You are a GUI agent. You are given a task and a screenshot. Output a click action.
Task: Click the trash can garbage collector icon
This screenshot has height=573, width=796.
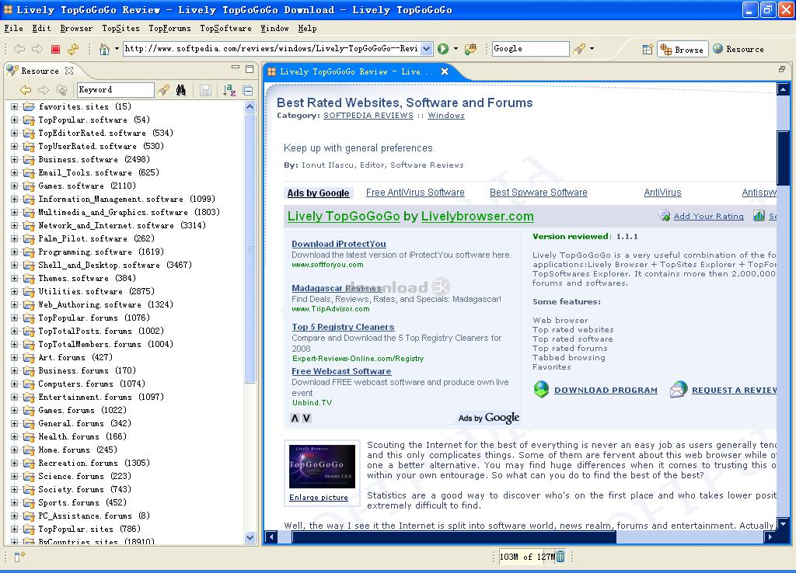(560, 557)
